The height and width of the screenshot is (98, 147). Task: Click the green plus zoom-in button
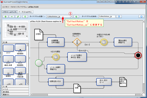click(x=6, y=17)
